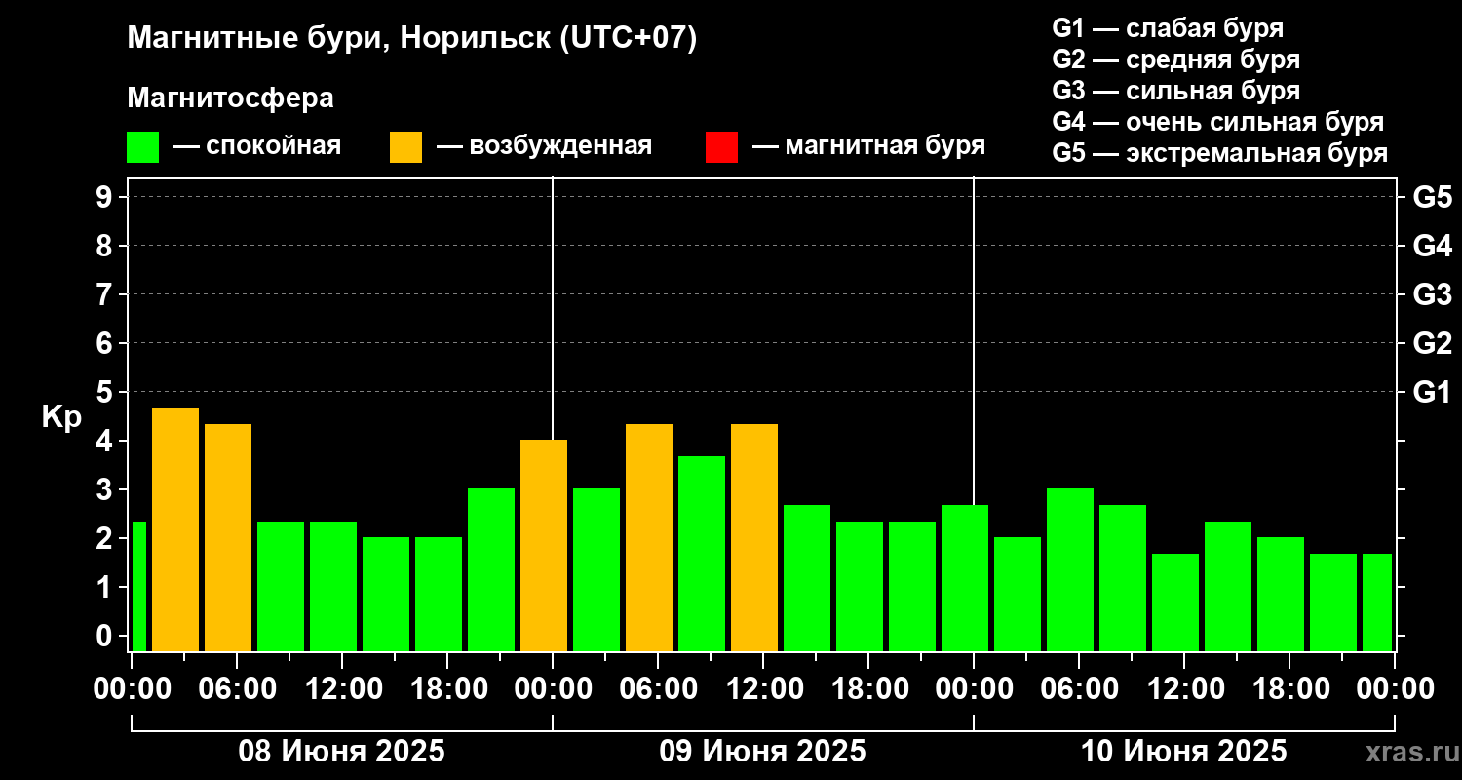Image resolution: width=1462 pixels, height=780 pixels.
Task: Click the '12:00' tick label under 08 June
Action: (x=342, y=689)
